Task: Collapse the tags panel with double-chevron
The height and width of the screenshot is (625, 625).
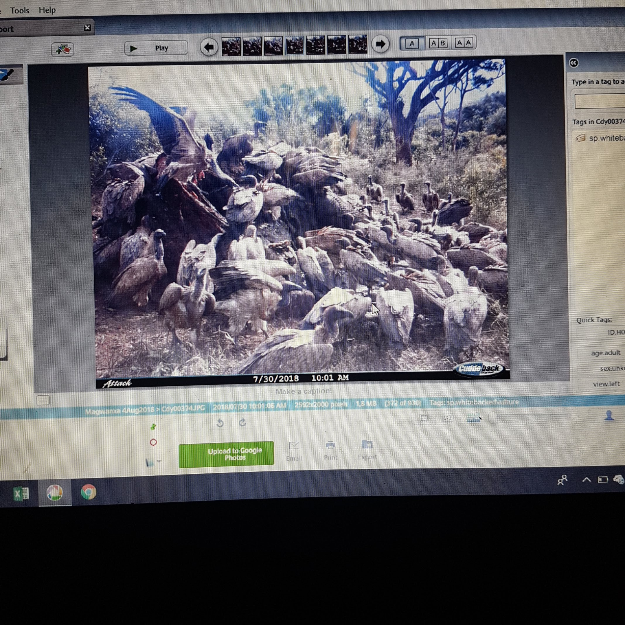Action: coord(573,63)
